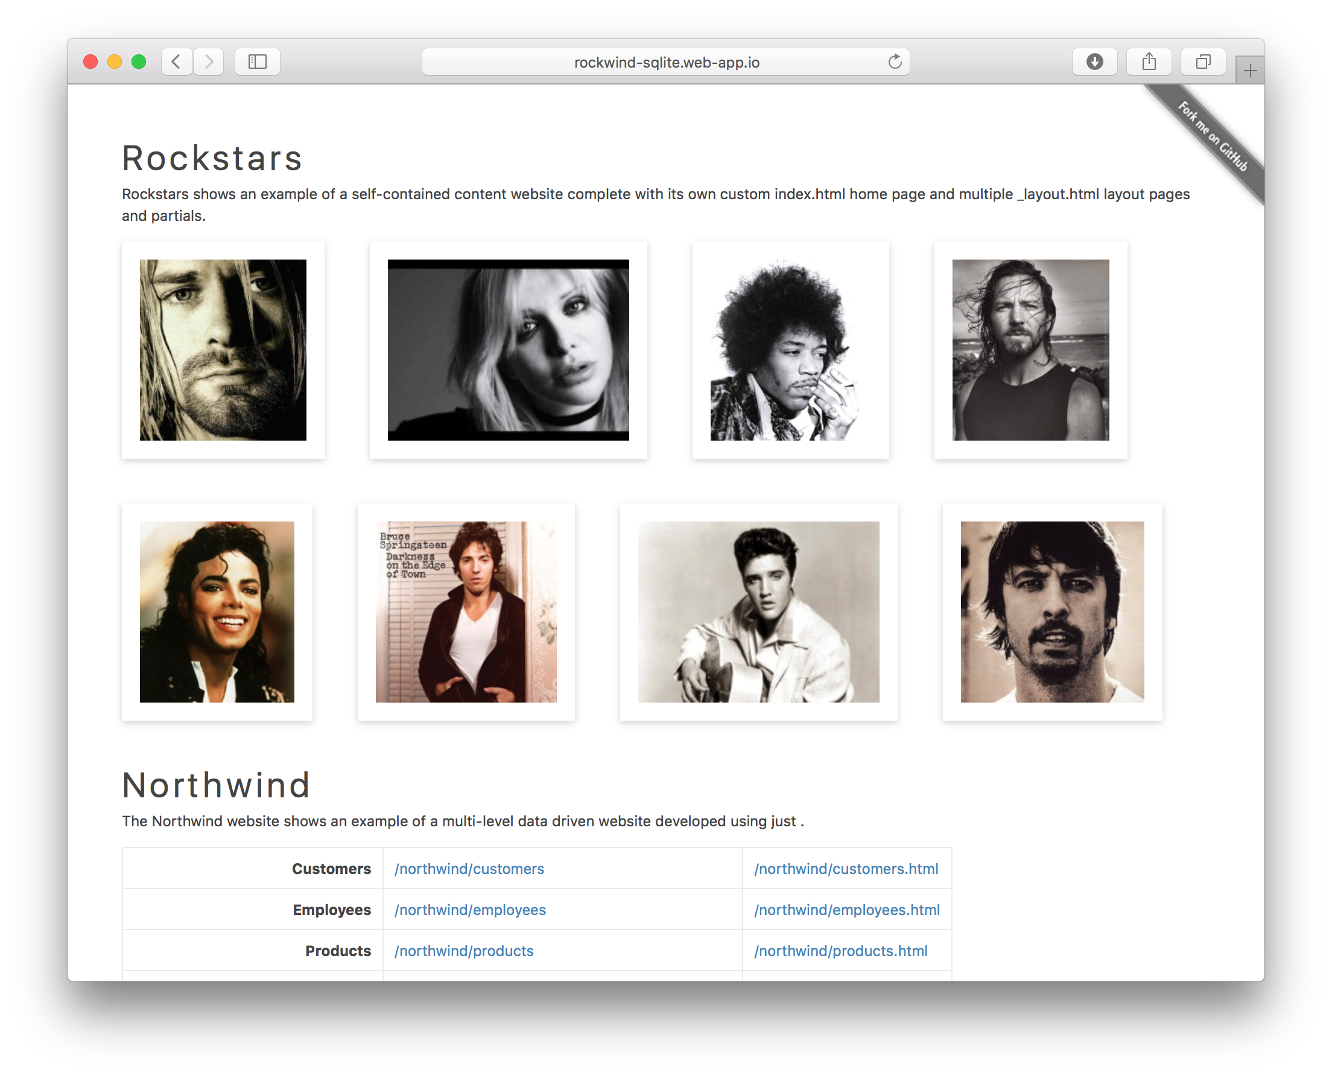The width and height of the screenshot is (1332, 1078).
Task: Click the blonde woman black-and-white thumbnail
Action: click(x=508, y=350)
